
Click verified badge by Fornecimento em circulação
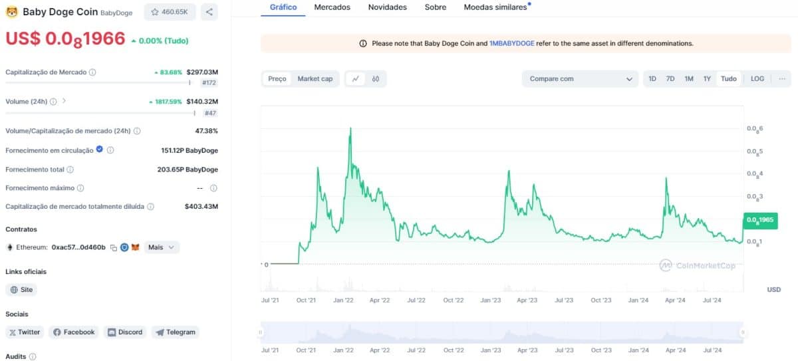point(100,150)
